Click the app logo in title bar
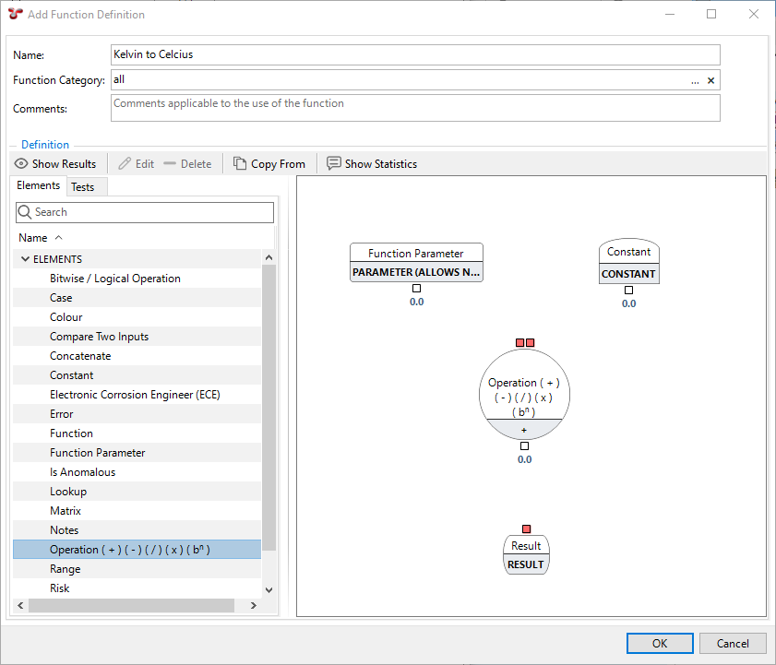776x665 pixels. (16, 15)
